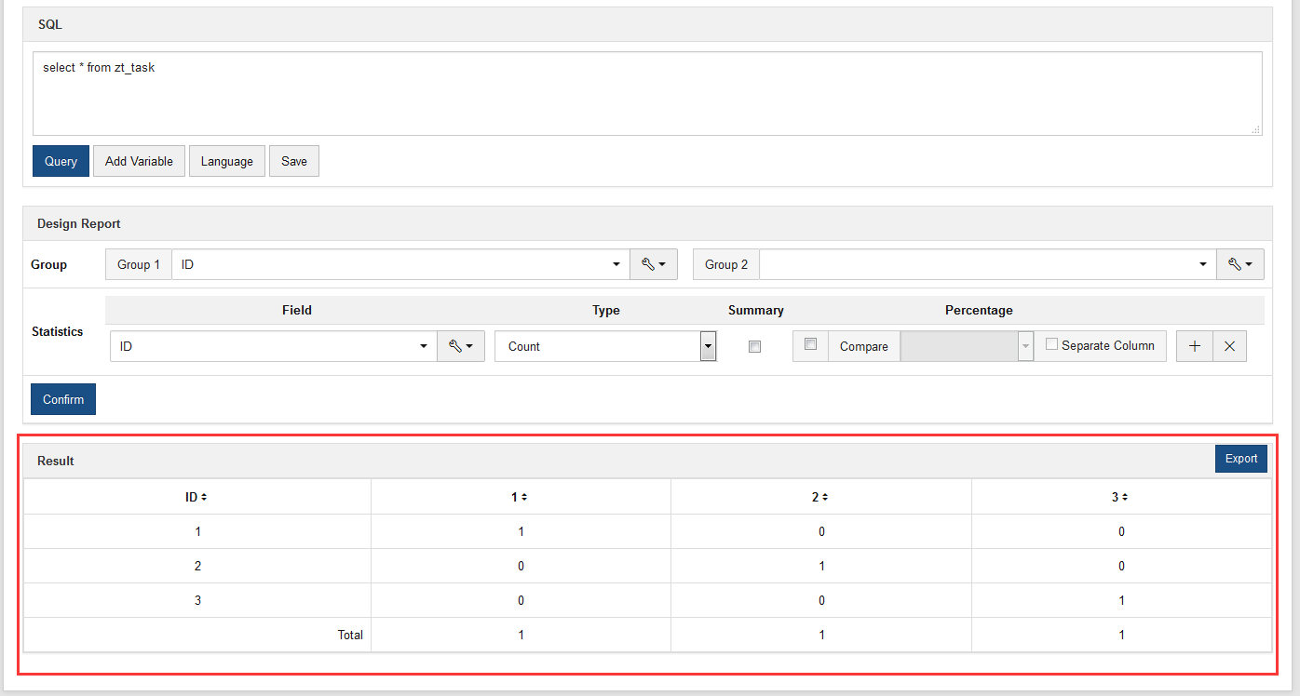Enable the Summary checkbox
This screenshot has height=696, width=1300.
pyautogui.click(x=755, y=346)
